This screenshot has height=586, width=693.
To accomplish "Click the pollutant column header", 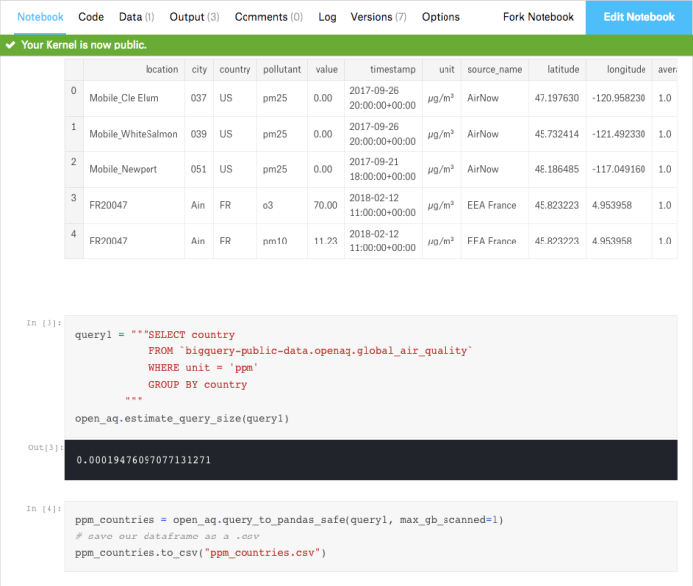I will [282, 70].
